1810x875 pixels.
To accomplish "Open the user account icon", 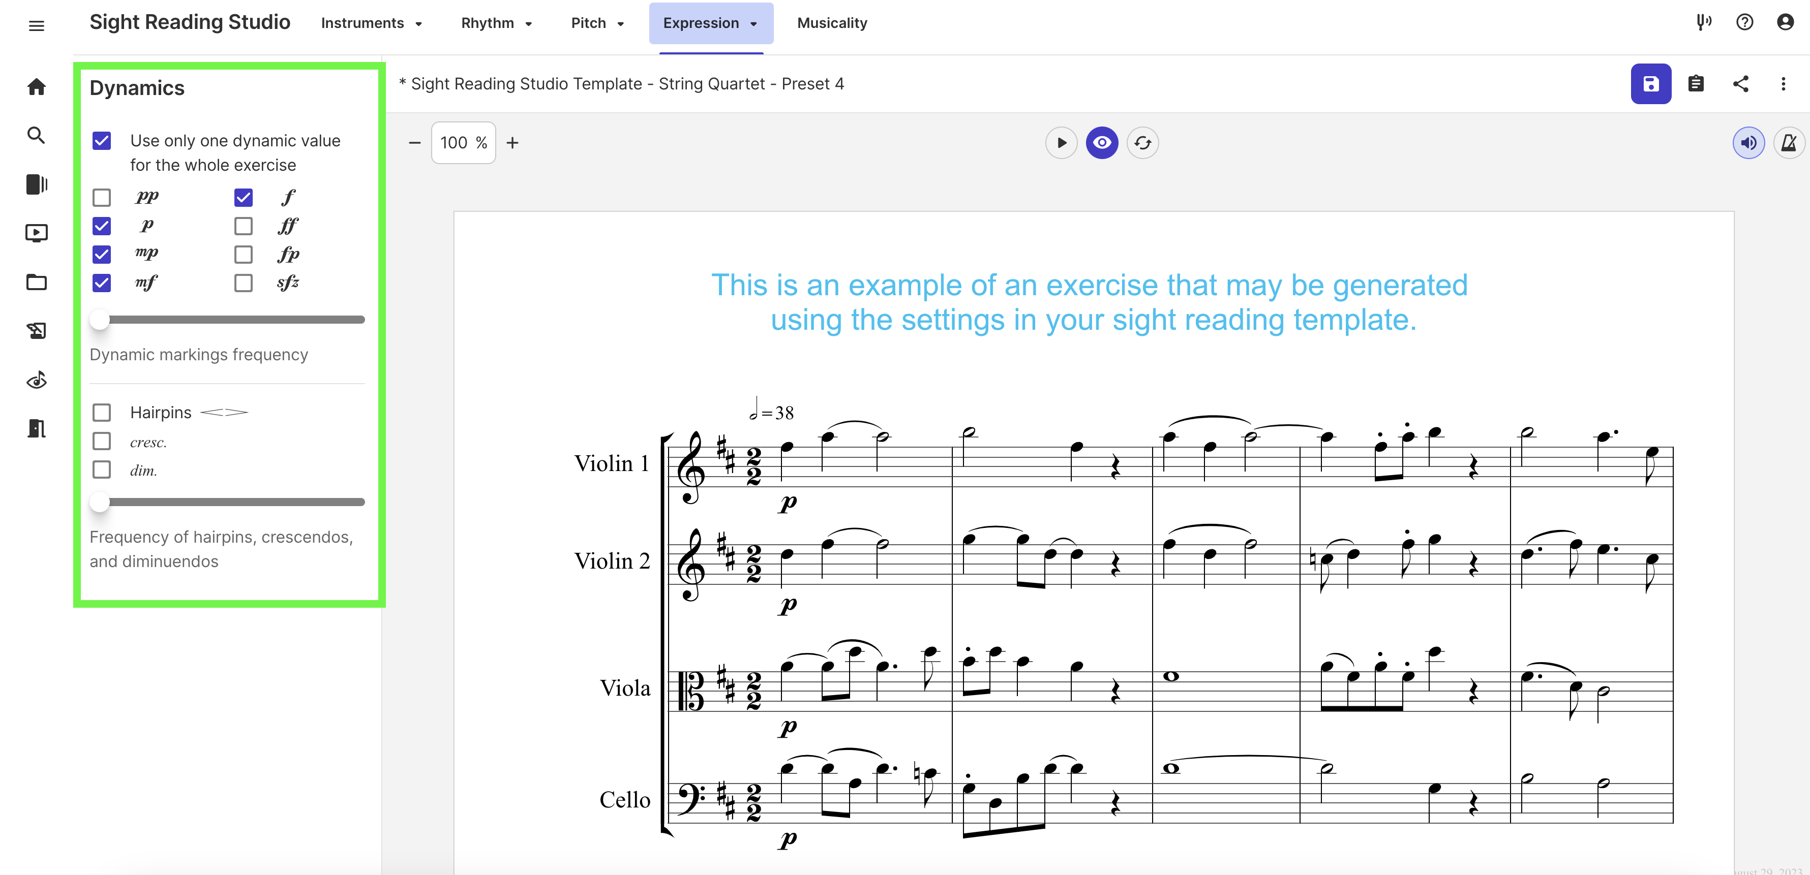I will point(1786,22).
